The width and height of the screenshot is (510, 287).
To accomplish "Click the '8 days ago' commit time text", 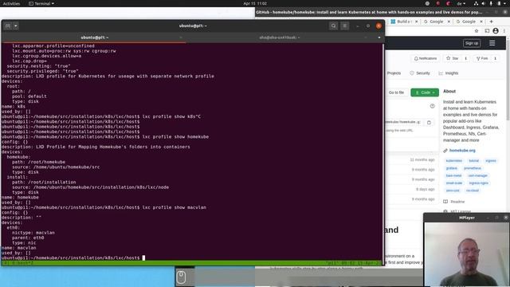I will (425, 189).
